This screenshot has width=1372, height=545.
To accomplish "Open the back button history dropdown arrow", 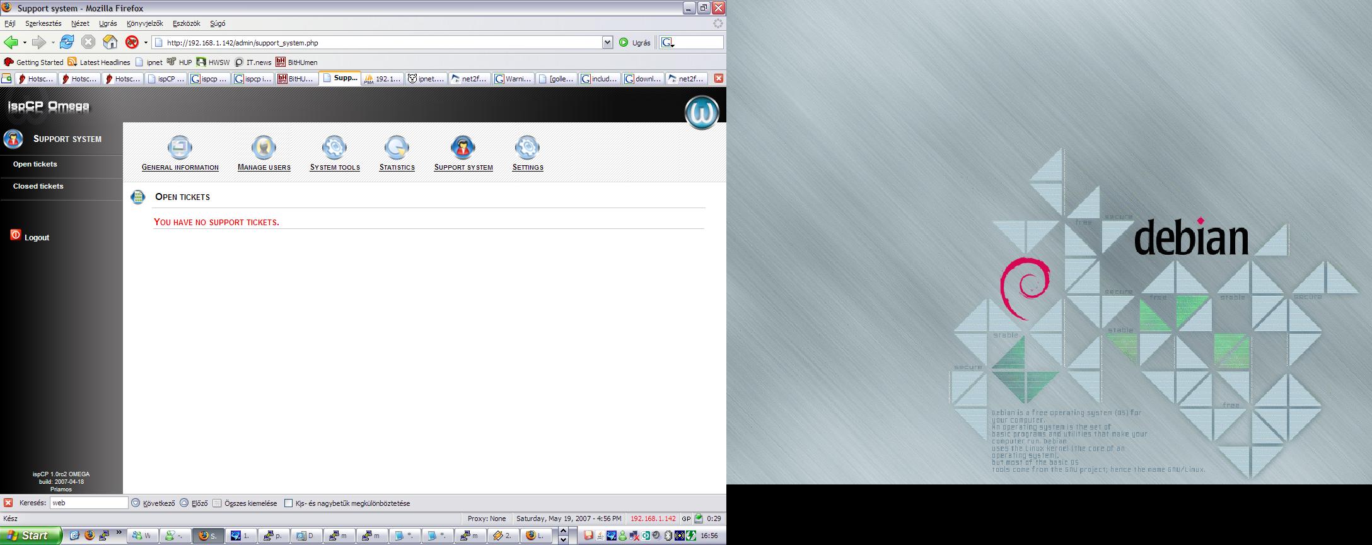I will click(x=25, y=43).
